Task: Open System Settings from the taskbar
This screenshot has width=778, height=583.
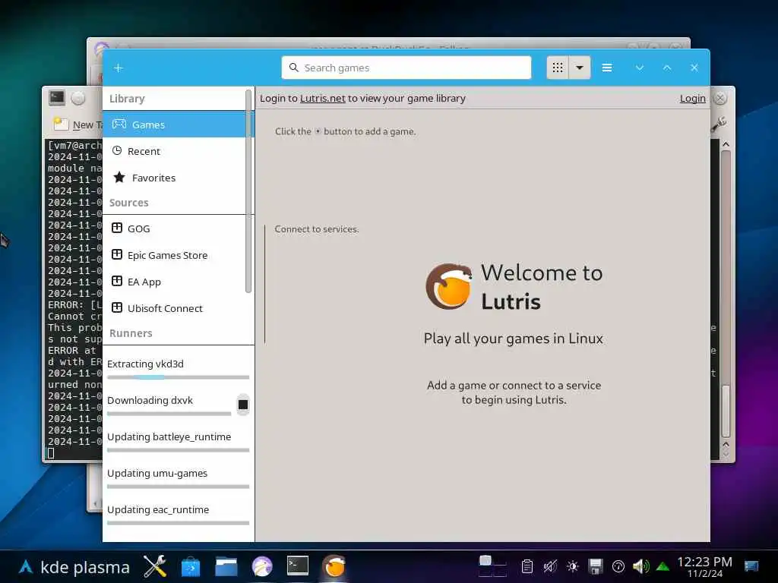Action: [155, 566]
